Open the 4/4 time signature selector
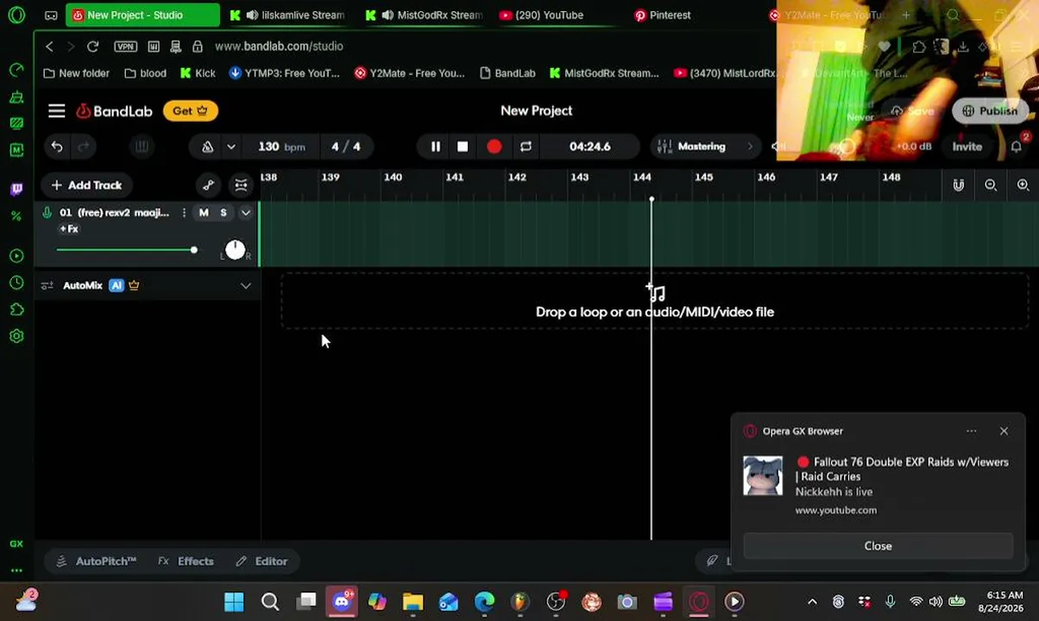The image size is (1039, 621). [x=346, y=147]
